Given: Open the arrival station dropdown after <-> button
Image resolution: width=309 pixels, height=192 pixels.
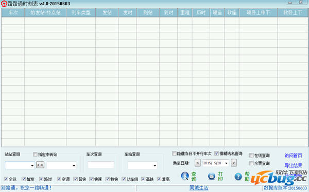Looking at the screenshot, I should 74,166.
